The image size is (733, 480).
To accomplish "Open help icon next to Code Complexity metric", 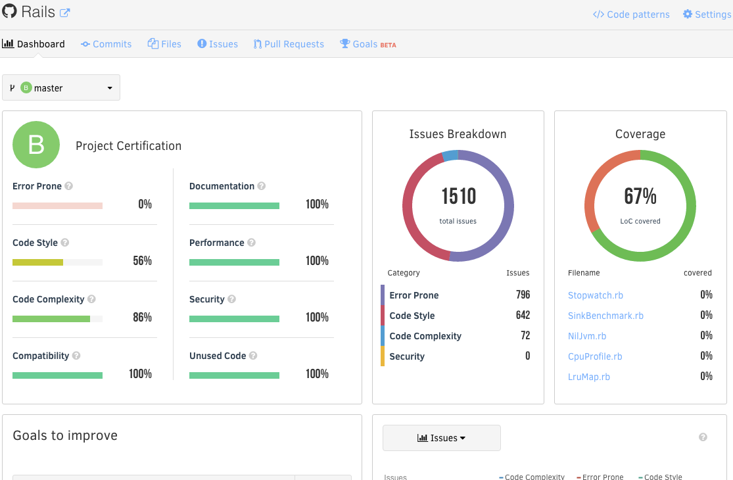I will click(91, 299).
